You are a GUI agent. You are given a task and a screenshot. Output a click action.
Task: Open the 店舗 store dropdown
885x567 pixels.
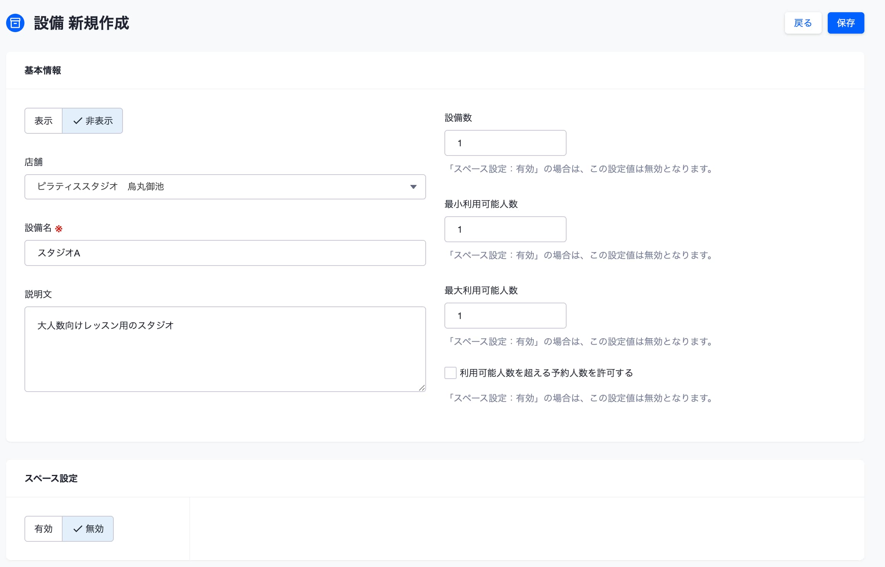[x=225, y=187]
